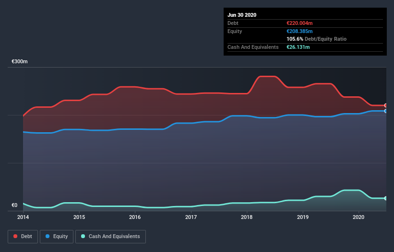Click the €26.131m cash value
The height and width of the screenshot is (252, 394).
click(x=298, y=47)
